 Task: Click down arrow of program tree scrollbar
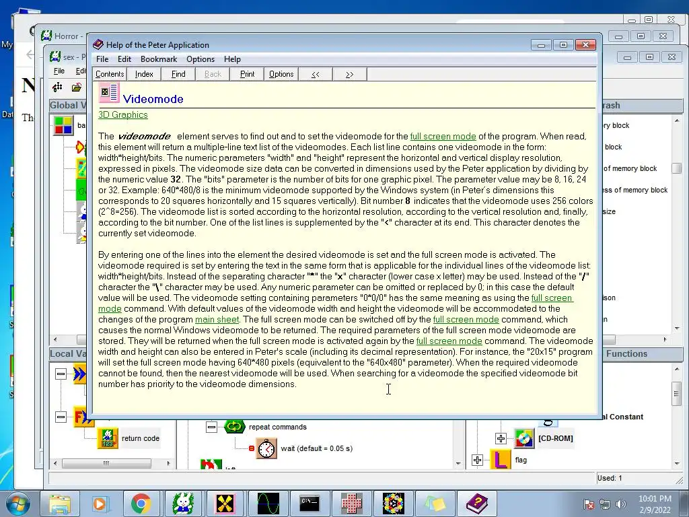(458, 463)
